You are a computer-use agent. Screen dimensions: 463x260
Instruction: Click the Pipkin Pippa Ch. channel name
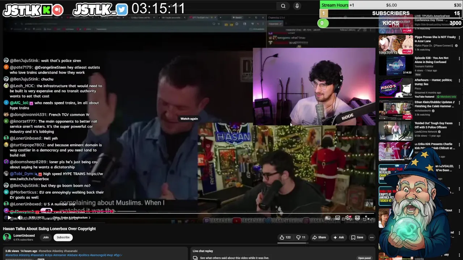coord(434,45)
